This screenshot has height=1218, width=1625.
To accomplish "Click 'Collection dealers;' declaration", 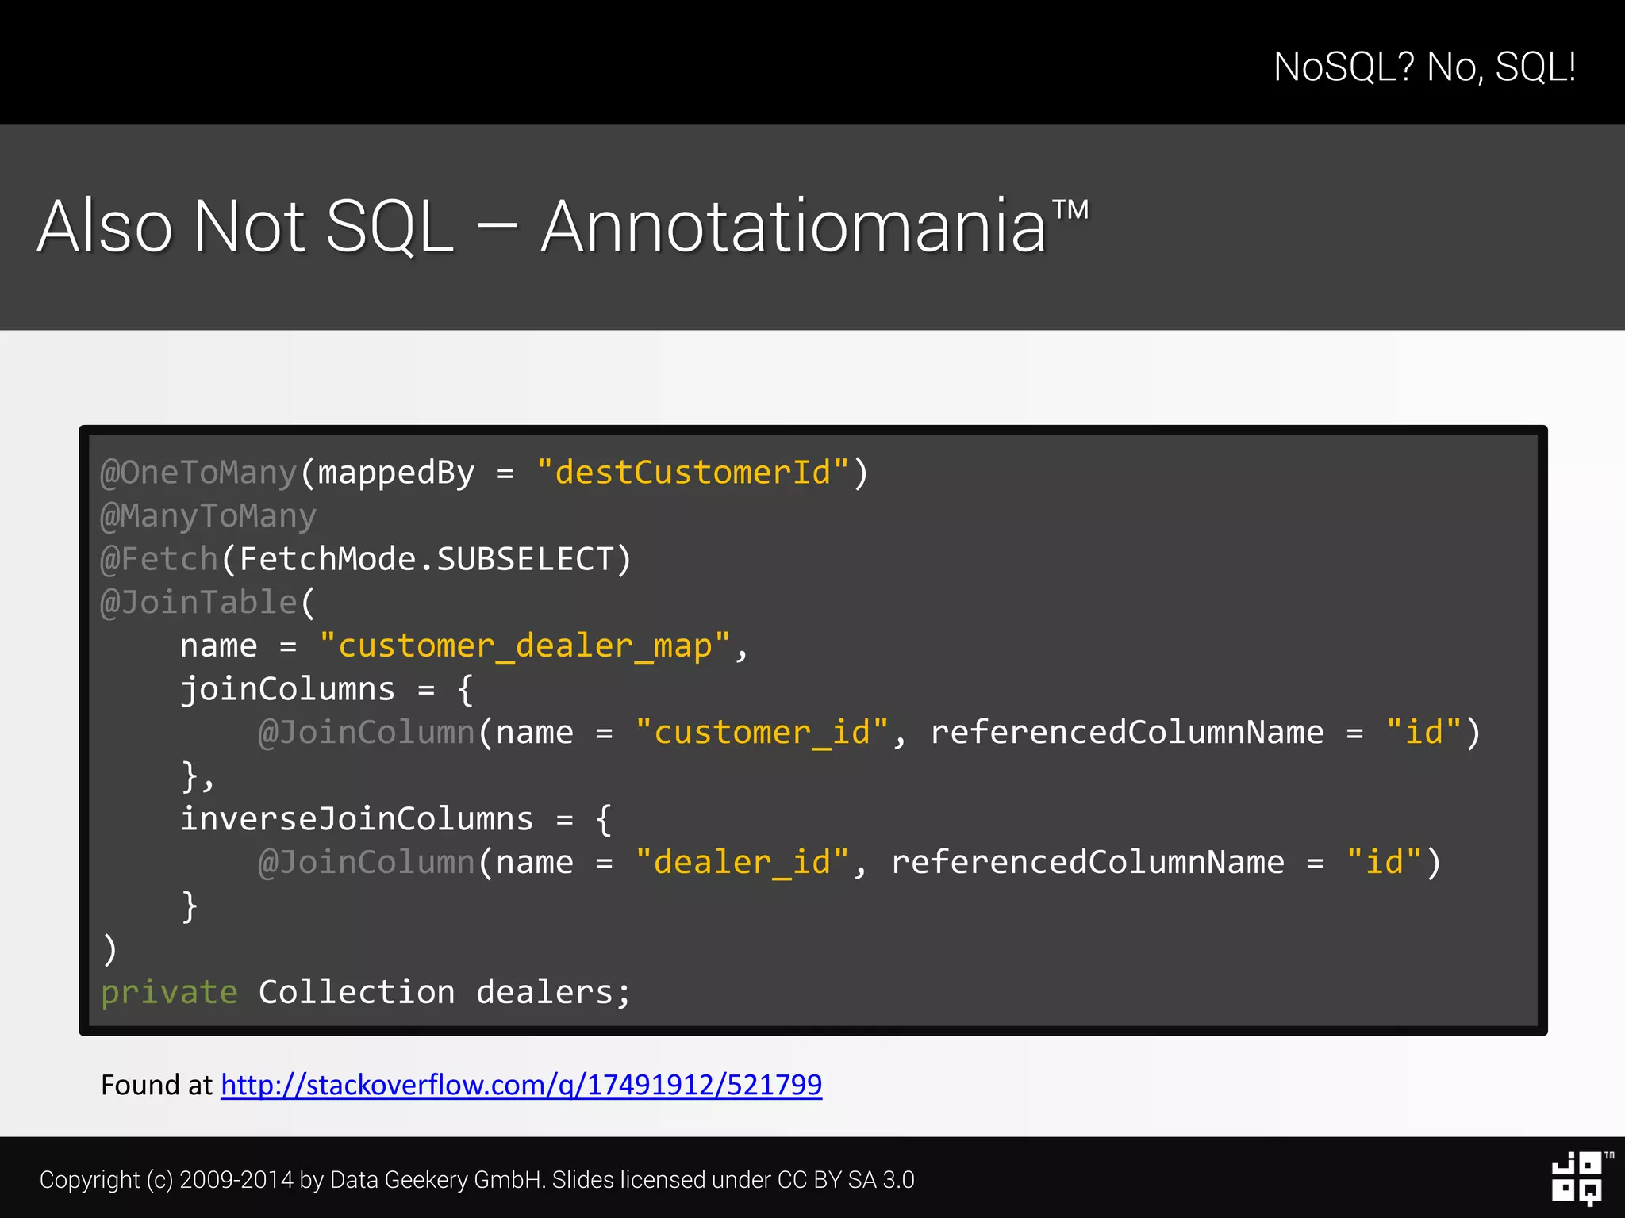I will (x=444, y=993).
